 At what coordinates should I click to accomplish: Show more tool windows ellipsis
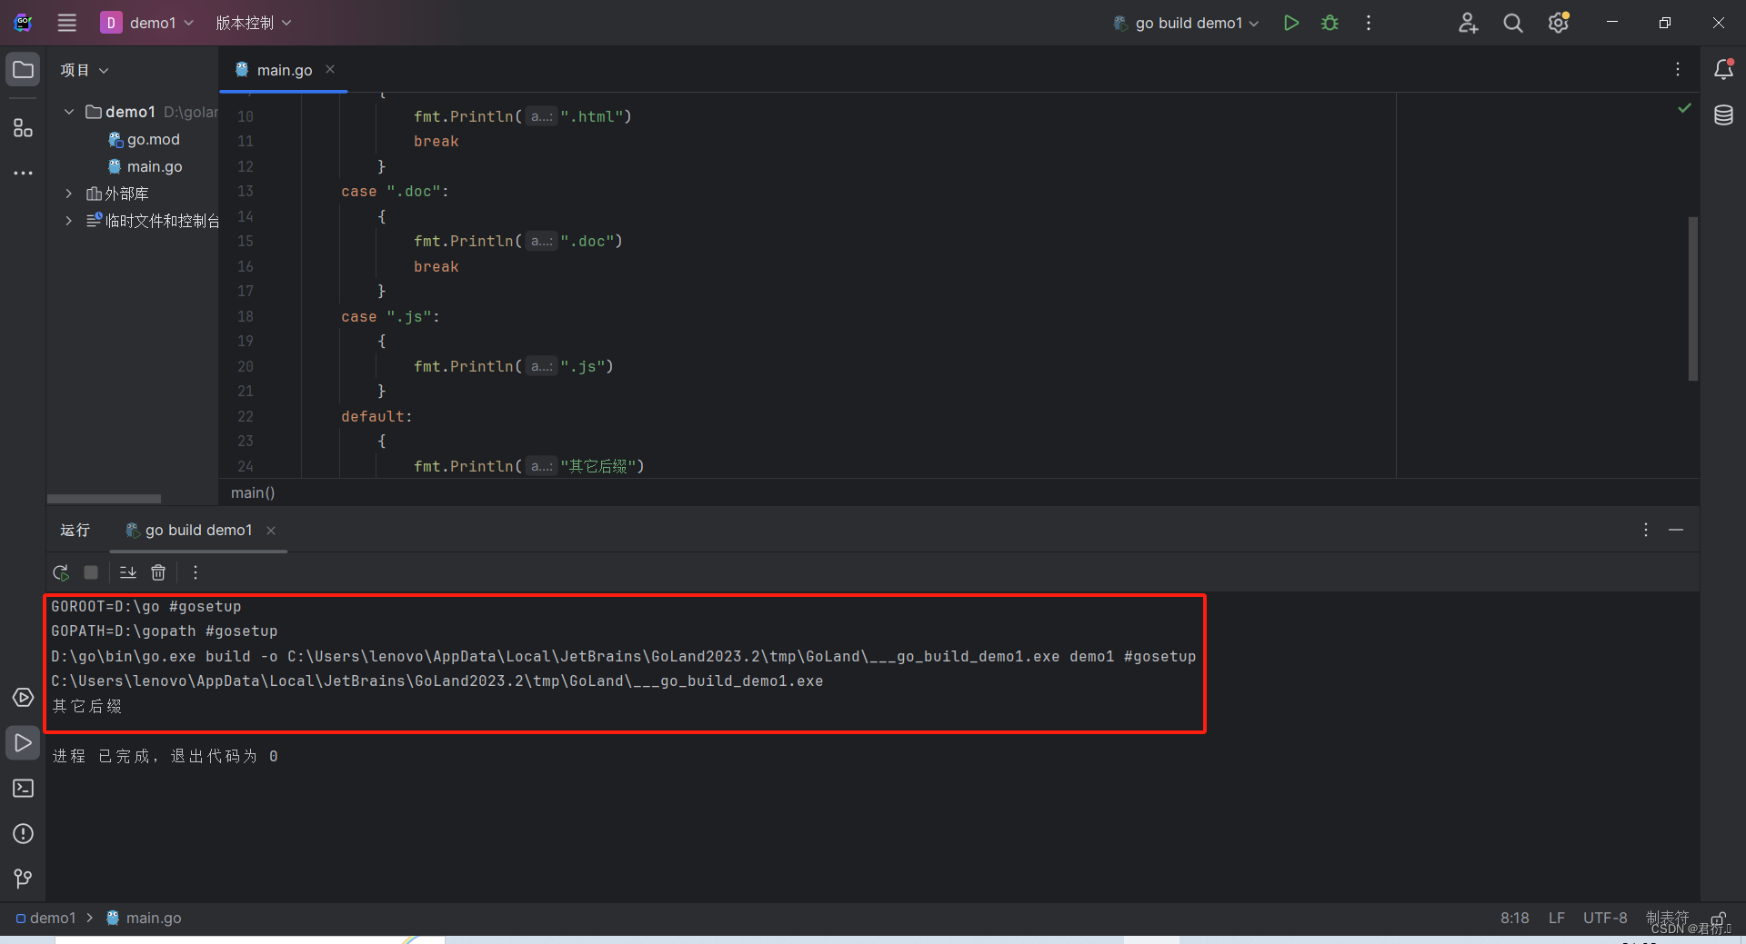point(24,173)
